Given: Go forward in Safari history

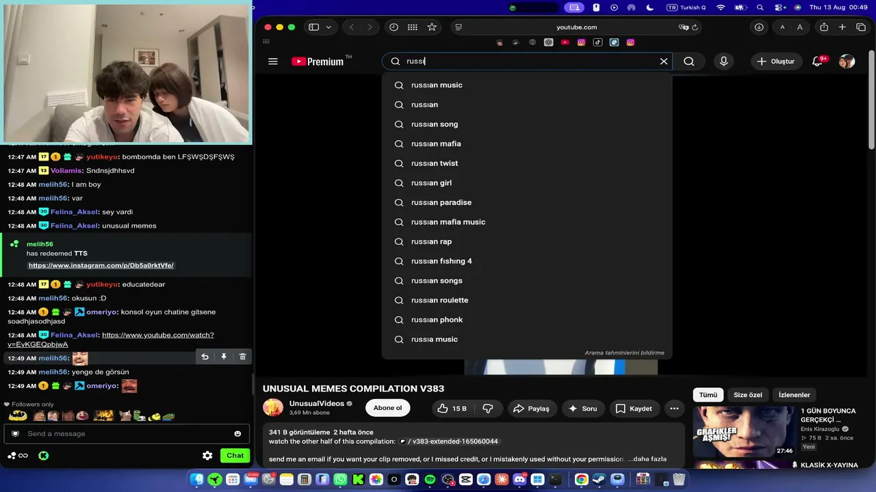Looking at the screenshot, I should [x=370, y=27].
